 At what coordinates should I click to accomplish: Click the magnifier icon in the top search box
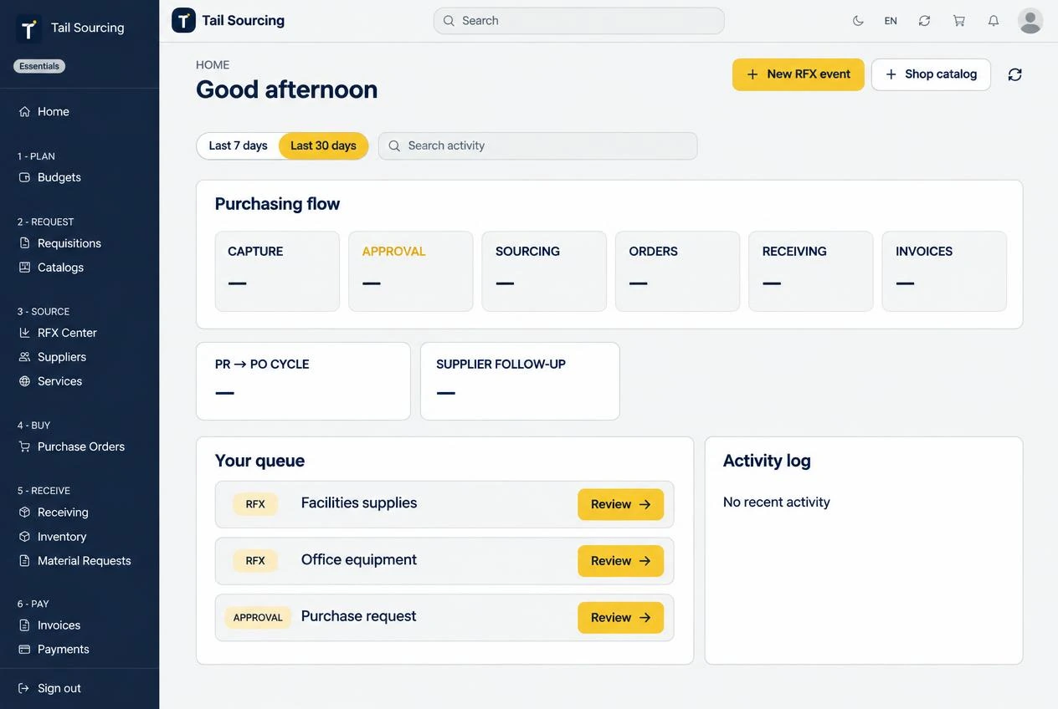(449, 21)
